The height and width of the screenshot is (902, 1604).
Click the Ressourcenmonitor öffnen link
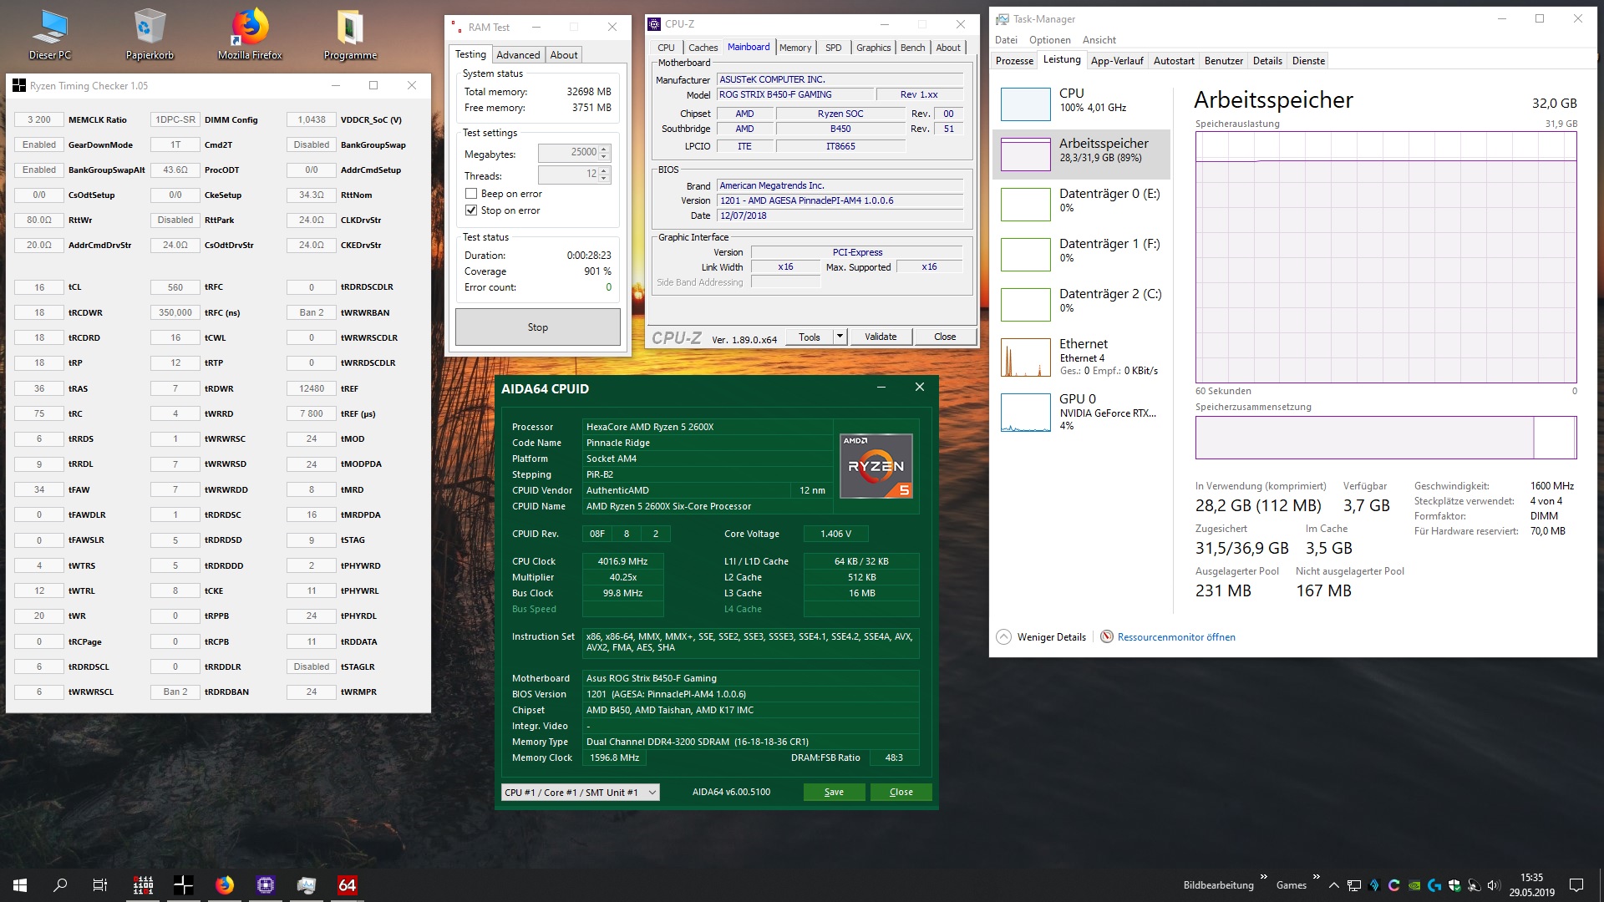(x=1175, y=637)
